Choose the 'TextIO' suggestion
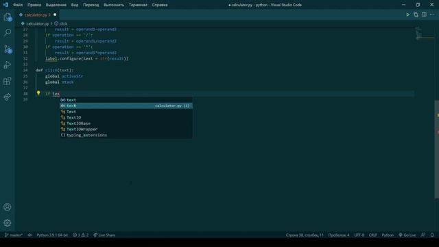439x247 pixels. [126, 117]
